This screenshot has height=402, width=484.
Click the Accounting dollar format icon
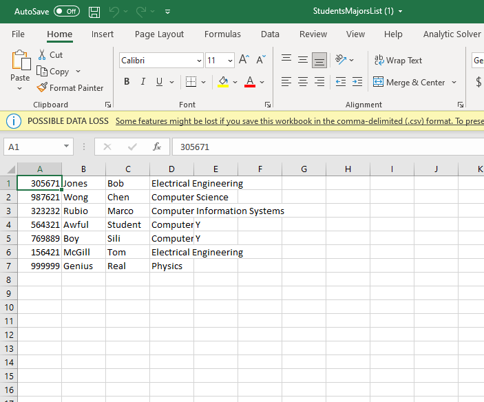[x=478, y=82]
